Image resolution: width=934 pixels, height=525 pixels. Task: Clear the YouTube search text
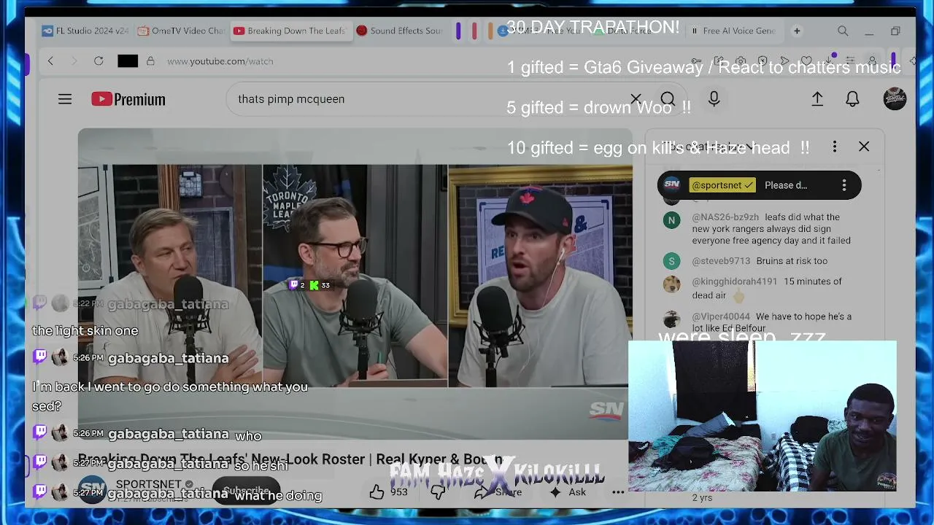click(636, 99)
